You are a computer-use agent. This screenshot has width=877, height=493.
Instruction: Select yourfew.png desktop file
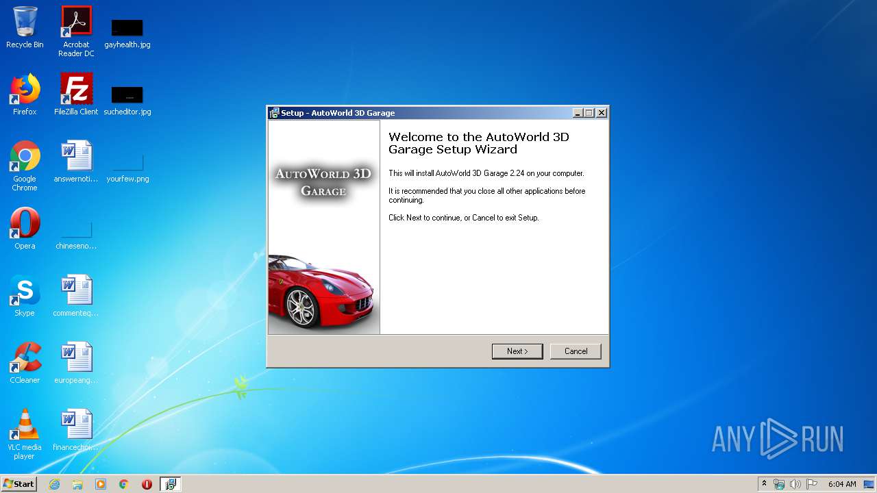tap(127, 168)
